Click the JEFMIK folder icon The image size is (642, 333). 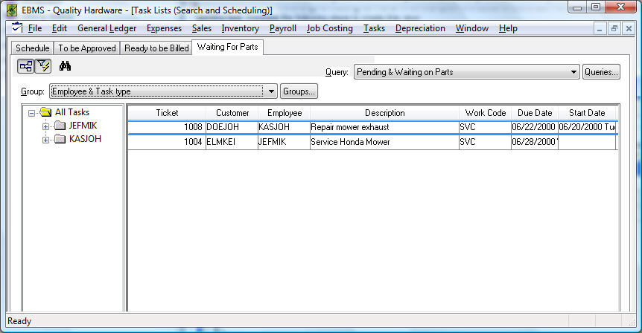click(x=60, y=126)
